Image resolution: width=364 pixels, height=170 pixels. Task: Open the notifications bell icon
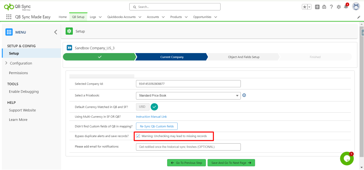[x=346, y=7]
